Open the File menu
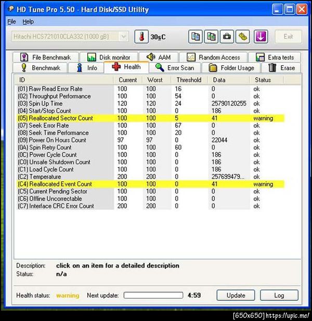Viewport: 312px width, 321px height. tap(11, 21)
